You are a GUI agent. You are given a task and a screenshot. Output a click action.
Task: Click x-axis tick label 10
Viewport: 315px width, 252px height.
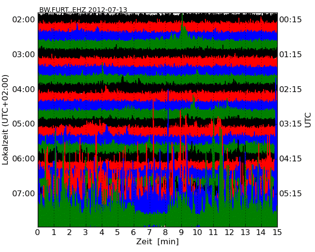[197, 232]
